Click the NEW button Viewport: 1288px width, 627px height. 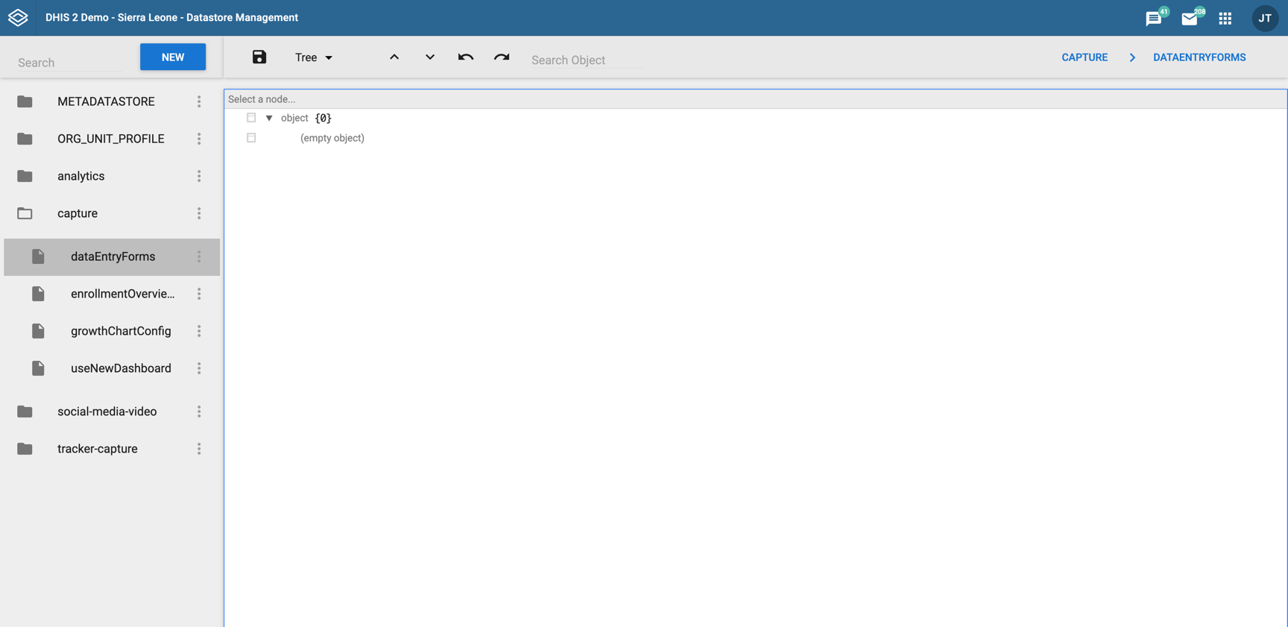(173, 57)
